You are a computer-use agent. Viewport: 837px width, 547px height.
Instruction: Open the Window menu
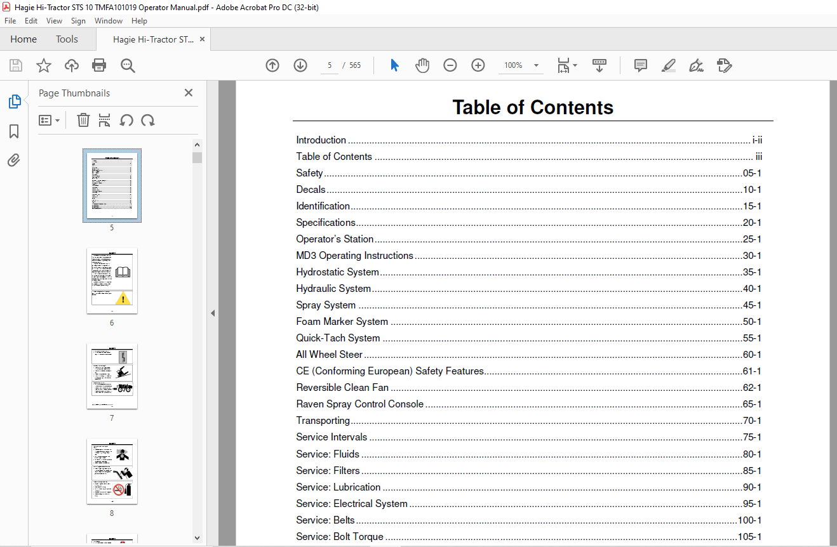(x=109, y=21)
